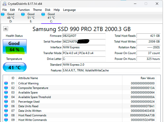Click raw value 000000000013A

(x=143, y=88)
